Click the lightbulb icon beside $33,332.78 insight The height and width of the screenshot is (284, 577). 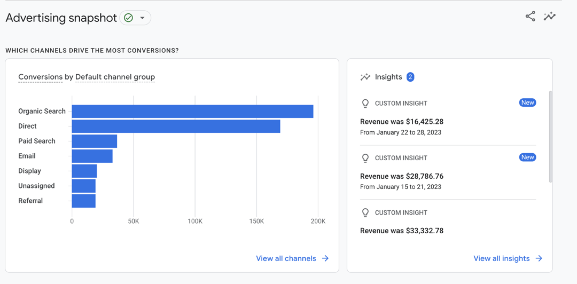pos(365,213)
